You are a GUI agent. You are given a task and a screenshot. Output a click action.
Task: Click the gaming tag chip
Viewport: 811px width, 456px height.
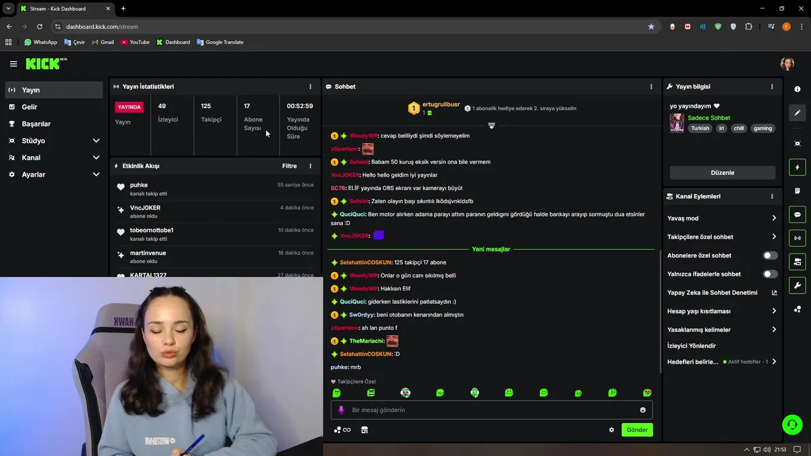click(x=762, y=129)
